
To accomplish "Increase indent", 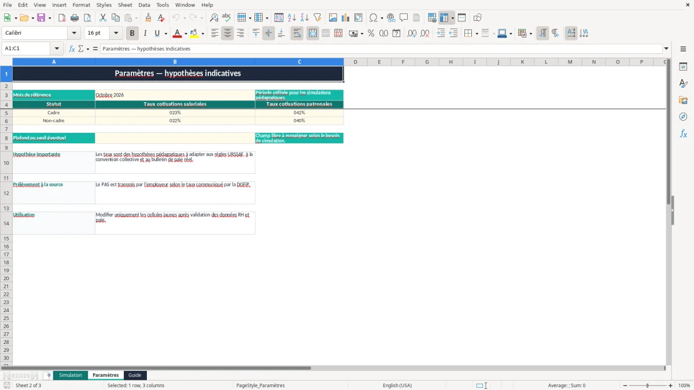I will (441, 34).
